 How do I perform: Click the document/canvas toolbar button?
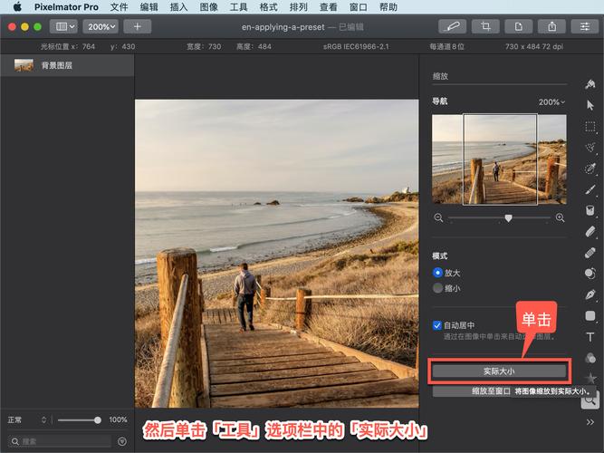tap(519, 26)
